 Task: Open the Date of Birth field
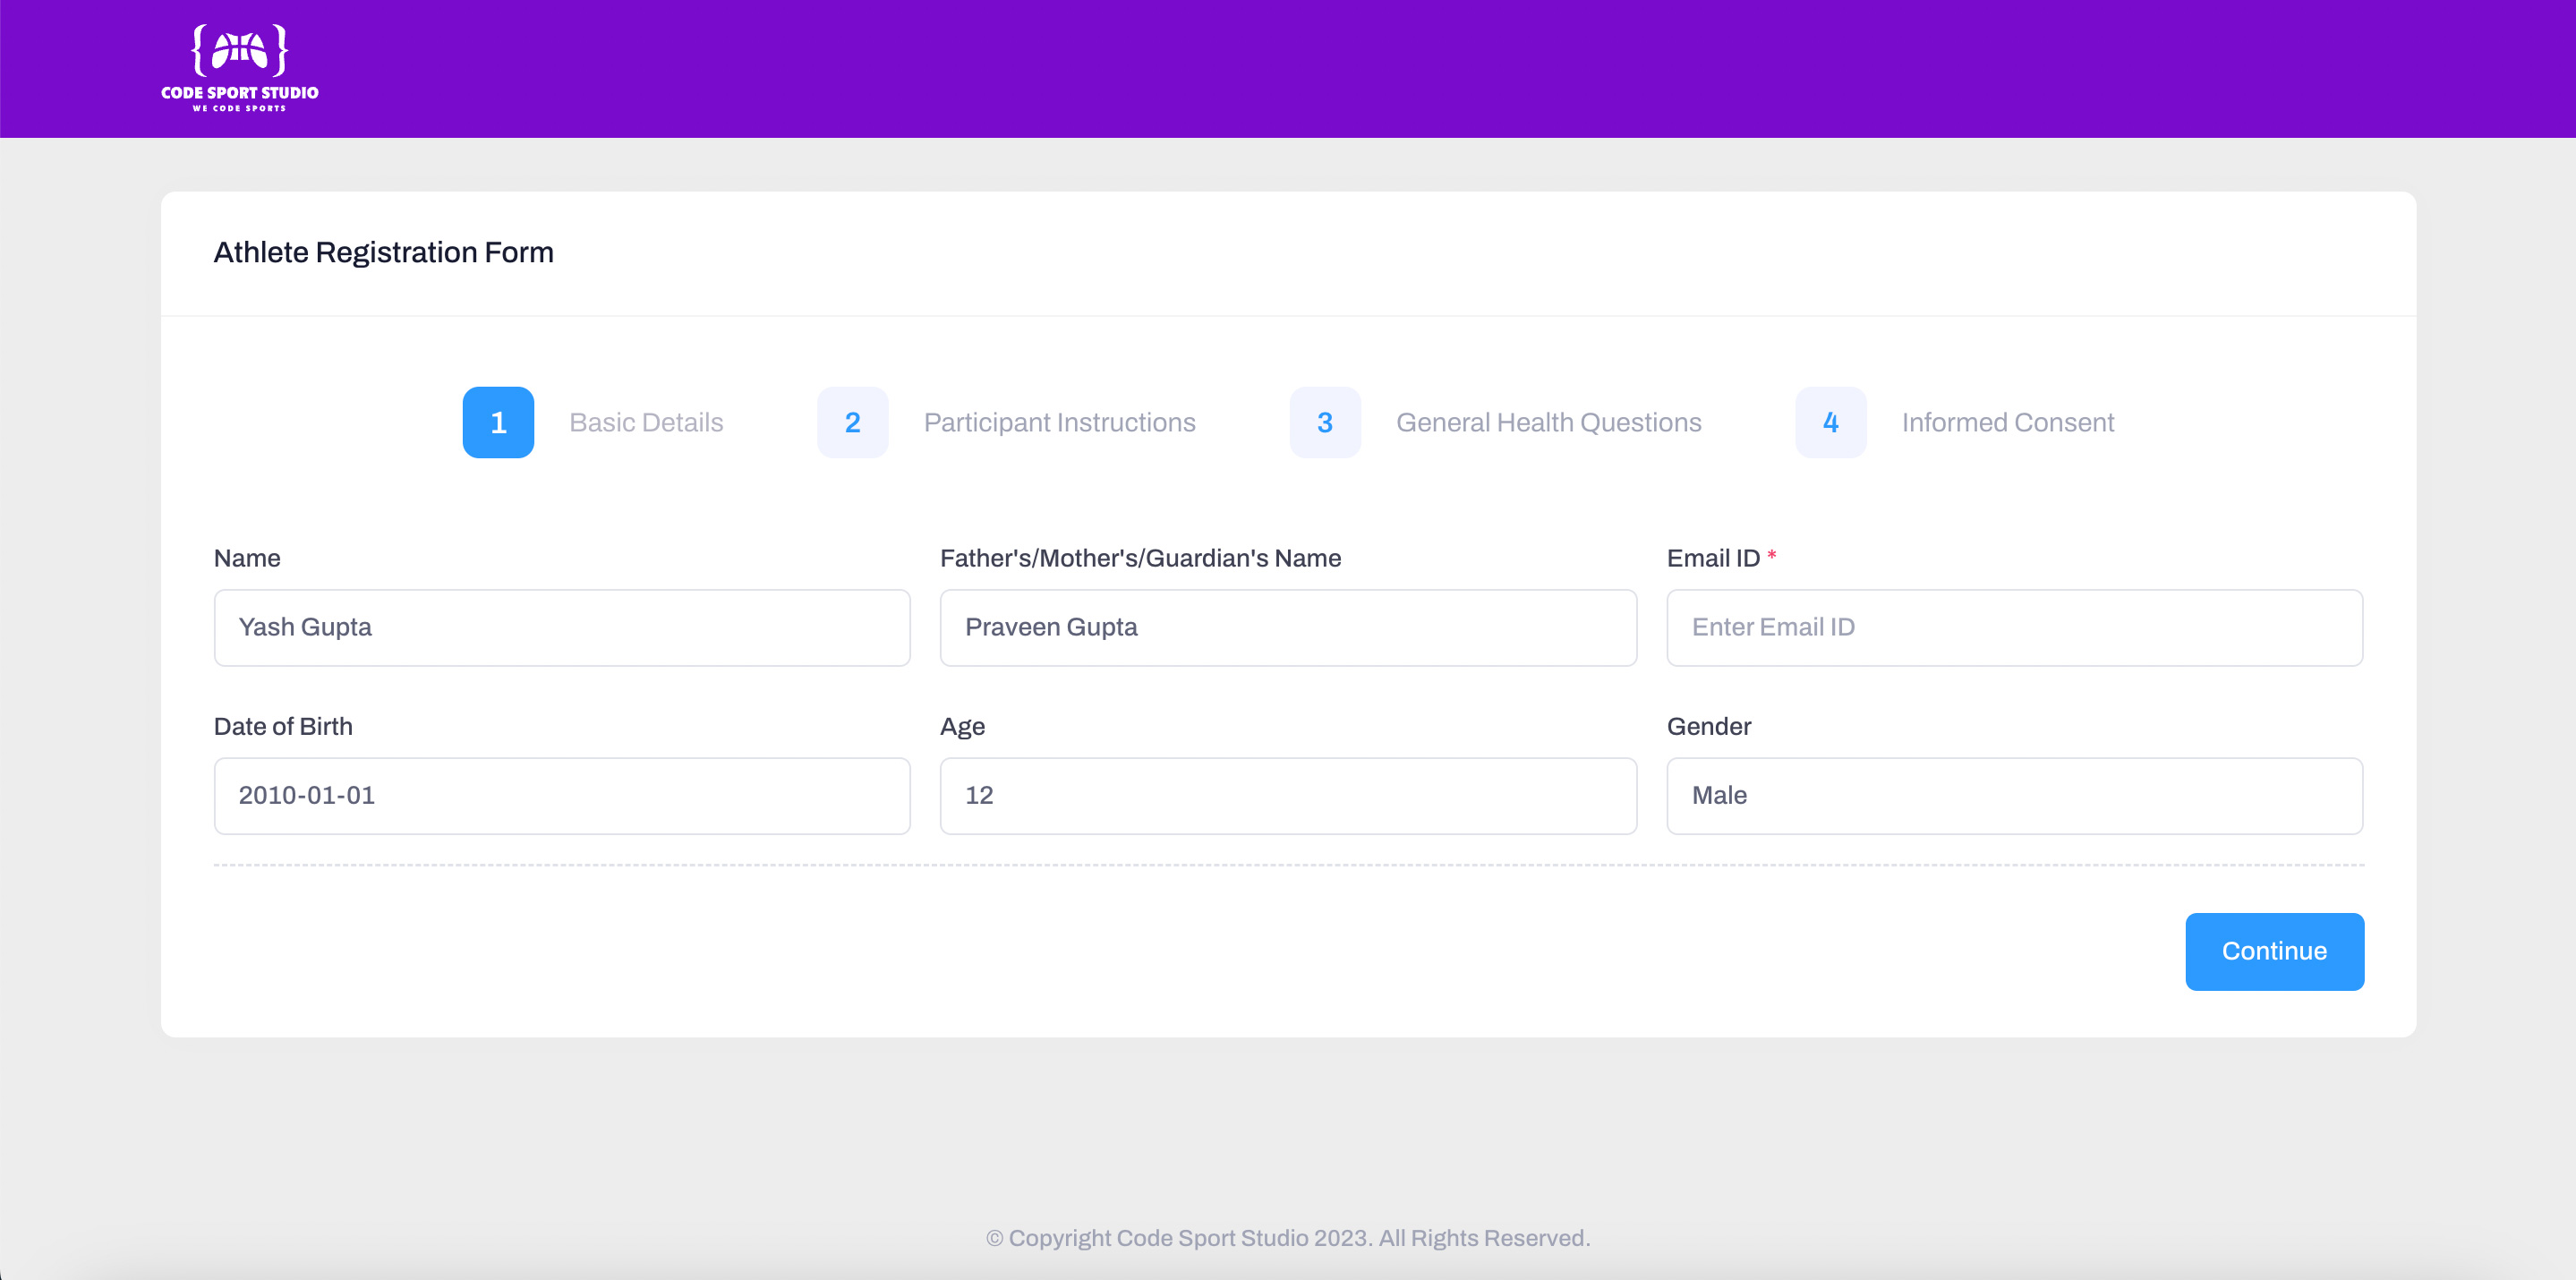[562, 795]
